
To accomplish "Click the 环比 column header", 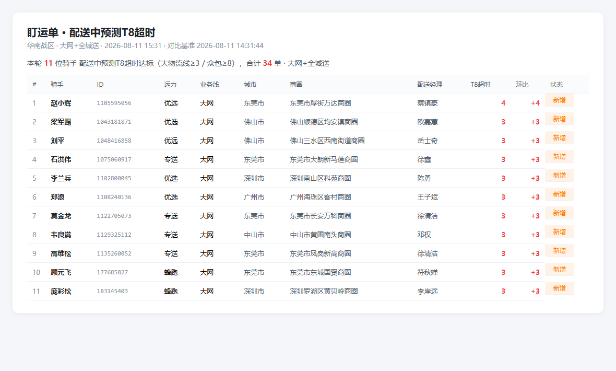I will coord(522,85).
